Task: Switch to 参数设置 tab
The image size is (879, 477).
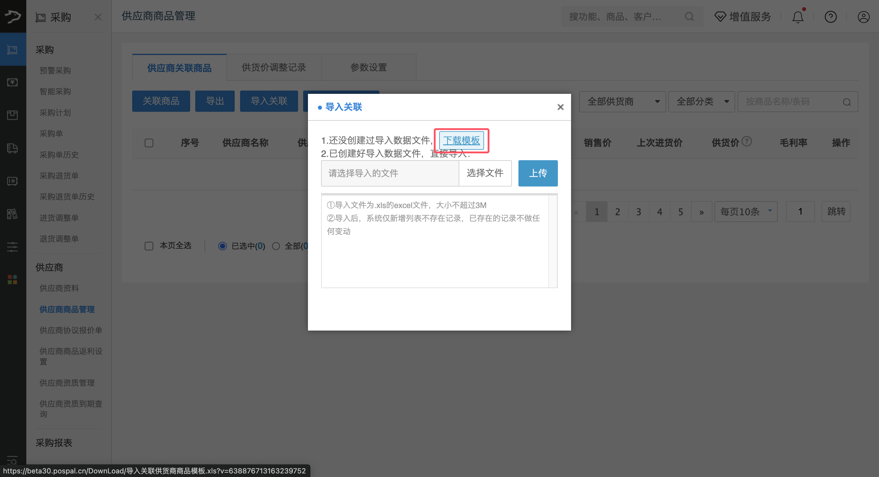Action: tap(369, 68)
